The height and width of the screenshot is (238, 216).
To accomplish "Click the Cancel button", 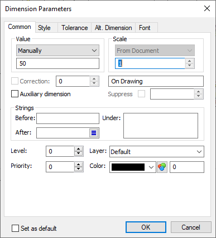I will [191, 227].
